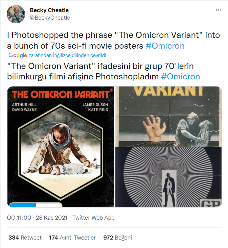Click Becky Cheatle's profile avatar photo
Image resolution: width=228 pixels, height=248 pixels.
[16, 14]
